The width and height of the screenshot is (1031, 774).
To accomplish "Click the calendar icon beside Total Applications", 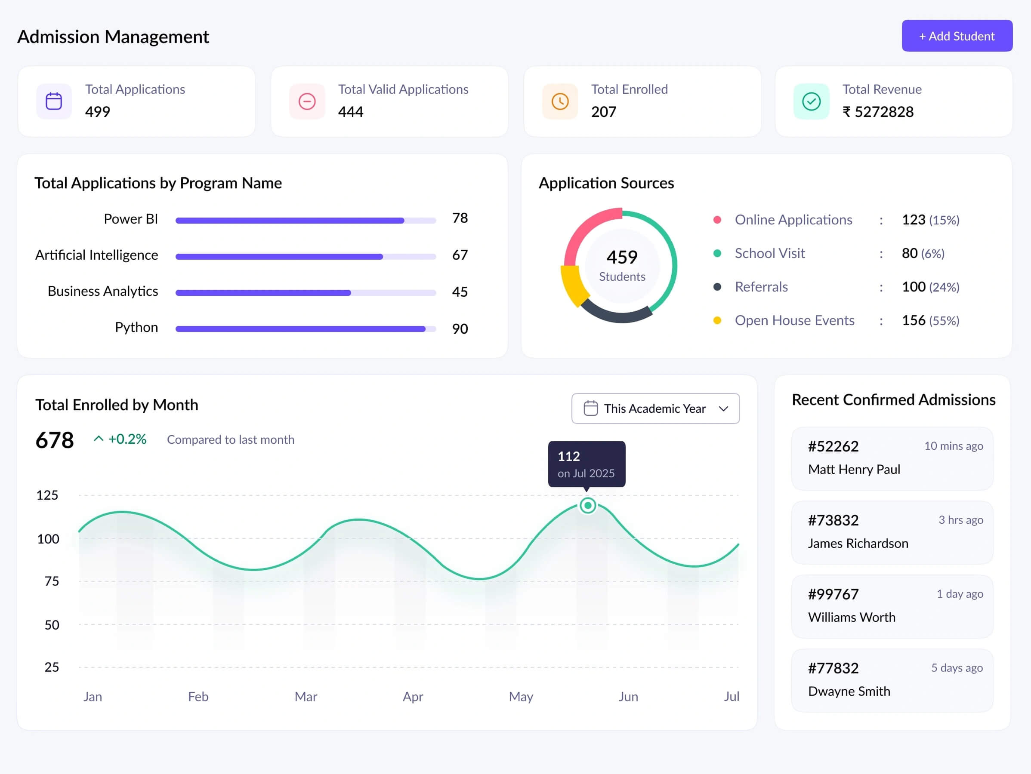I will click(54, 101).
